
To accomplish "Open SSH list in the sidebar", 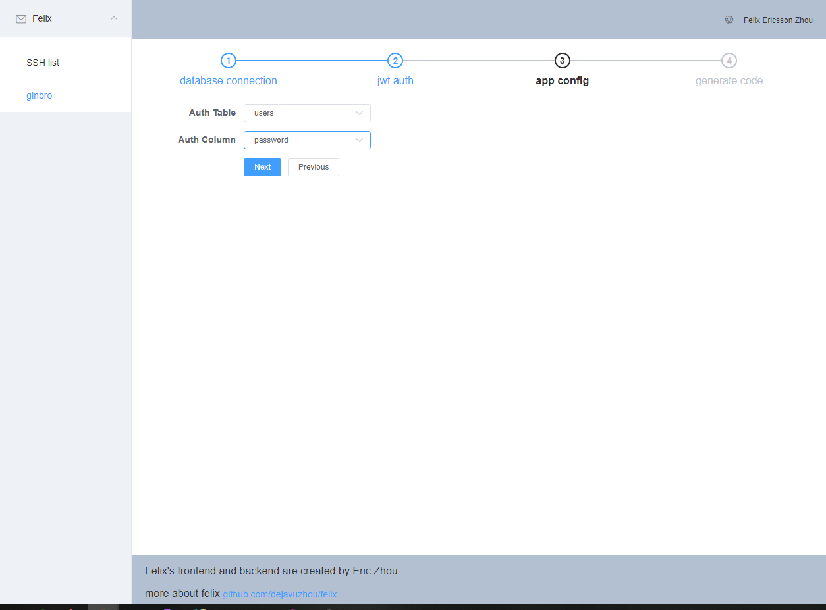I will [43, 63].
